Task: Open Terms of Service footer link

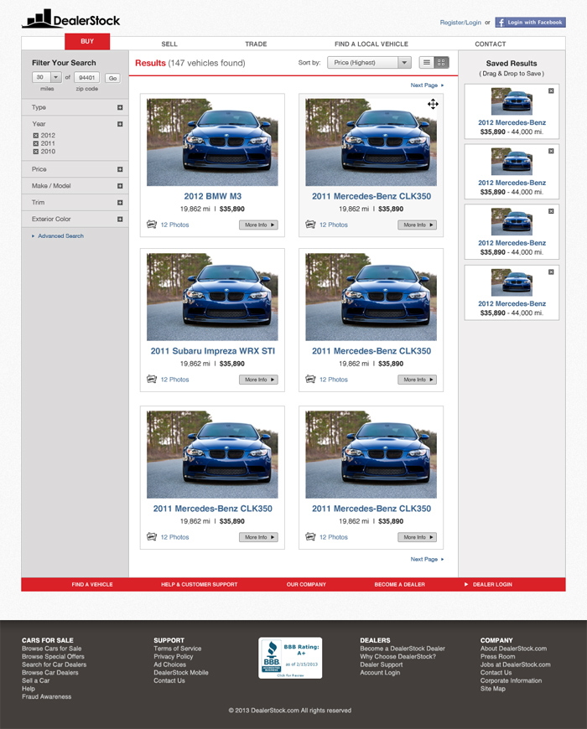Action: point(178,649)
